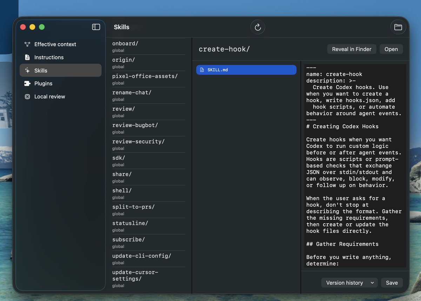Open the split-to-prs/ skill

(x=148, y=210)
